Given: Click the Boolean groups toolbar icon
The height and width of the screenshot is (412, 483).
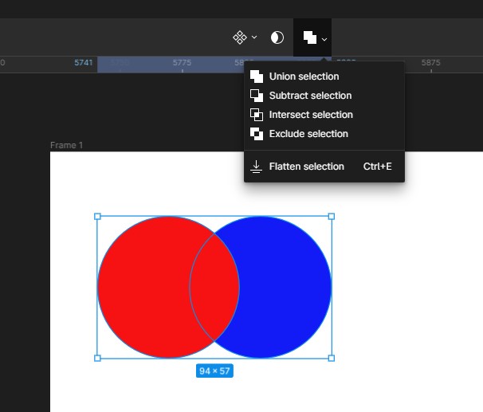Looking at the screenshot, I should tap(308, 37).
